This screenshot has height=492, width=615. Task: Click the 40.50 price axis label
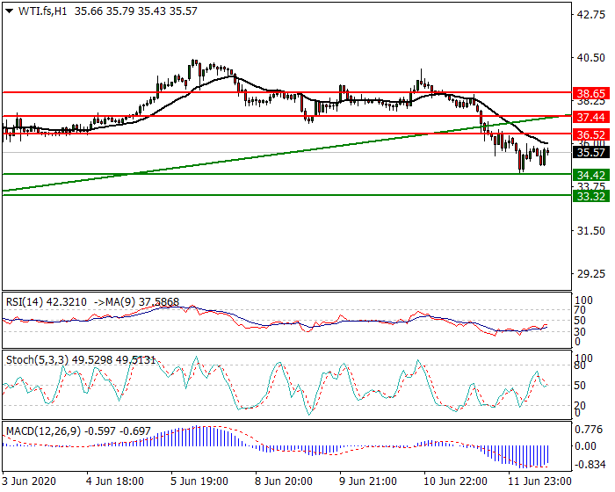point(591,58)
